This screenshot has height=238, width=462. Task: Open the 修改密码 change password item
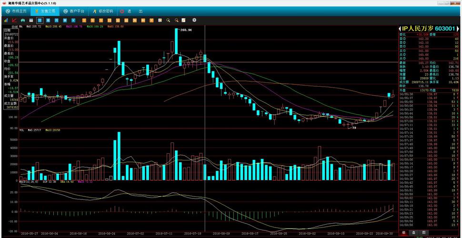point(103,11)
